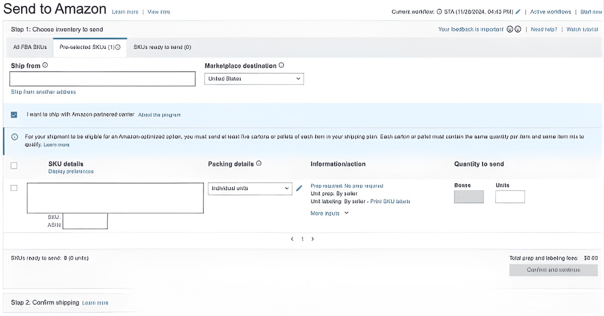The height and width of the screenshot is (316, 604).
Task: Click the info icon next to Packing details
Action: 259,164
